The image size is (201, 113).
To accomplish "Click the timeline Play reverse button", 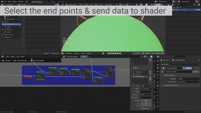I will click(x=113, y=53).
